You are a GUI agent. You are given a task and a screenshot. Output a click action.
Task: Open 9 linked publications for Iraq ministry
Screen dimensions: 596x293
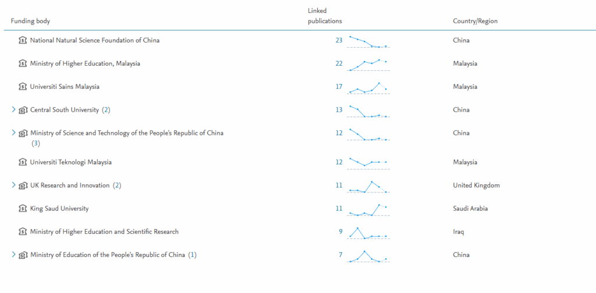click(x=340, y=231)
